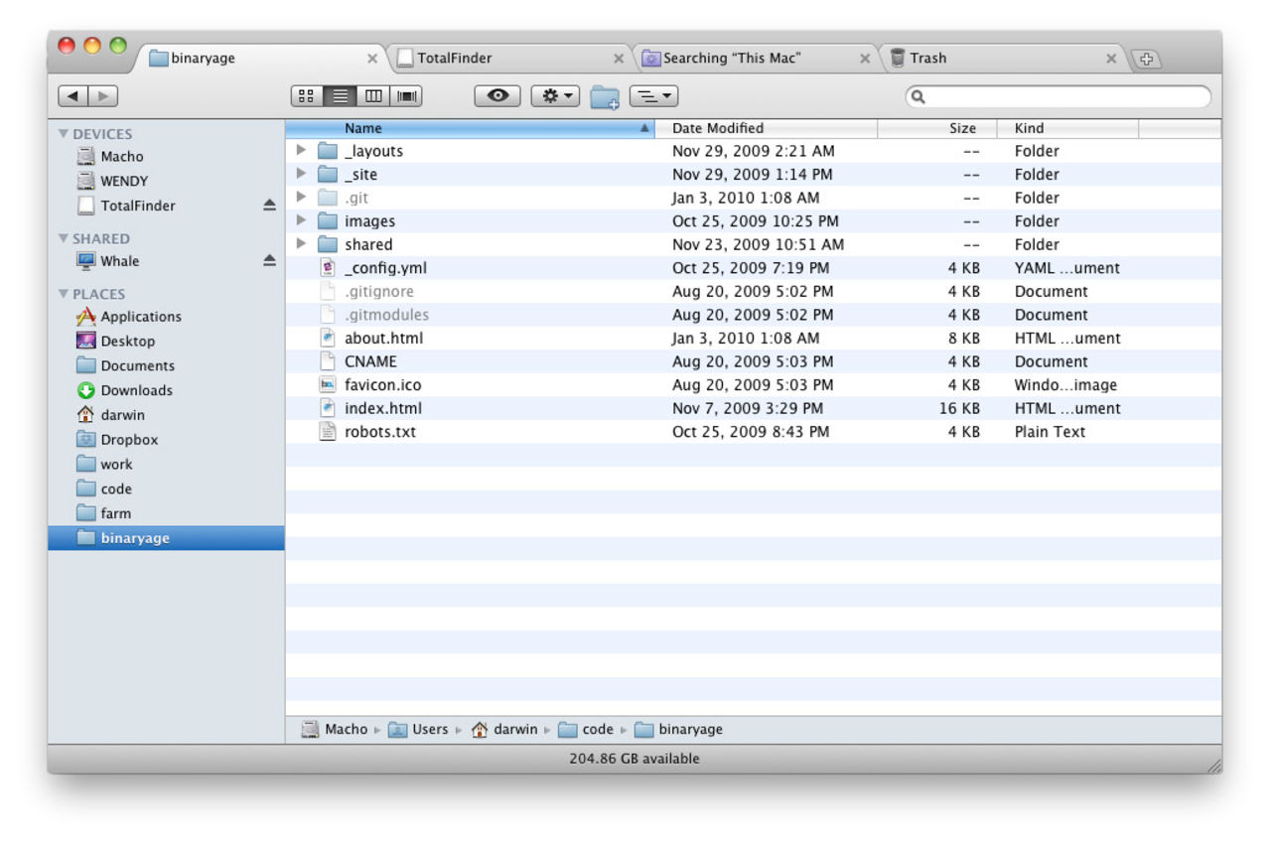Click the search input field
The image size is (1271, 841).
click(x=1062, y=96)
